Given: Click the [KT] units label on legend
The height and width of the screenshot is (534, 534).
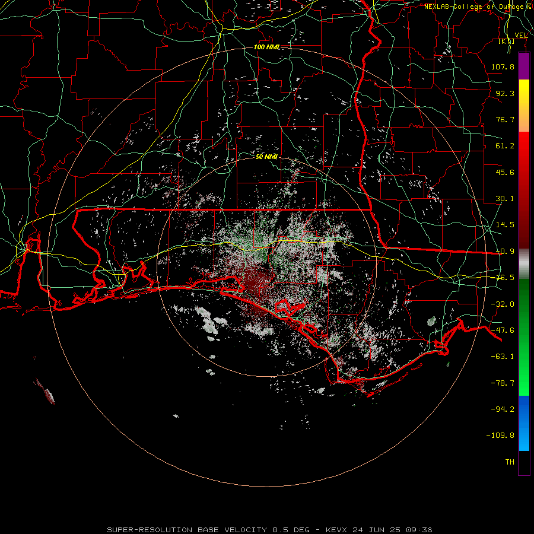Looking at the screenshot, I should (x=507, y=41).
